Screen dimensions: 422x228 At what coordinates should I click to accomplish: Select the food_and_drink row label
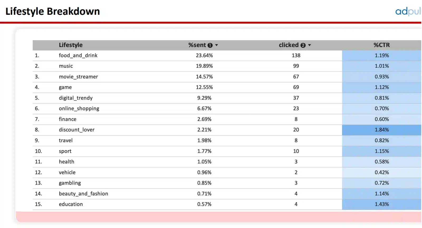[78, 55]
